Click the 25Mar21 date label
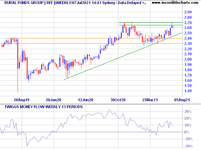 coord(150,100)
